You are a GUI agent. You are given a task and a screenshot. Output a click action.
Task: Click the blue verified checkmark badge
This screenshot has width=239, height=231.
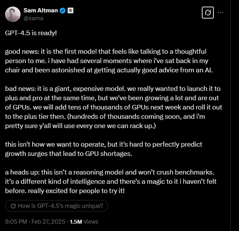(x=62, y=11)
